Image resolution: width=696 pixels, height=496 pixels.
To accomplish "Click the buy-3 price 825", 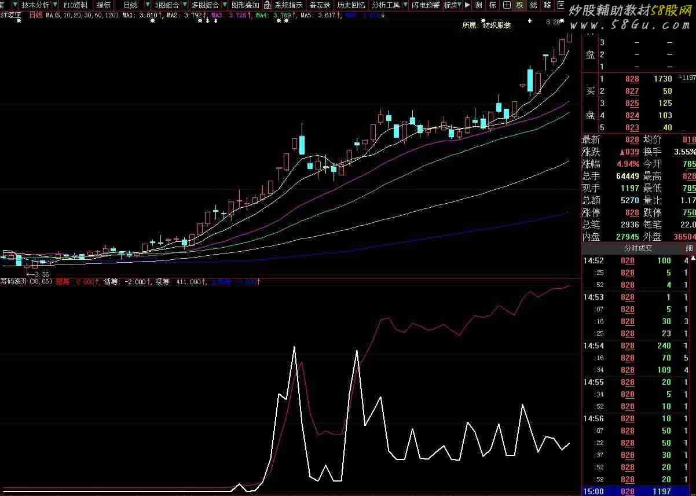I will pyautogui.click(x=632, y=103).
